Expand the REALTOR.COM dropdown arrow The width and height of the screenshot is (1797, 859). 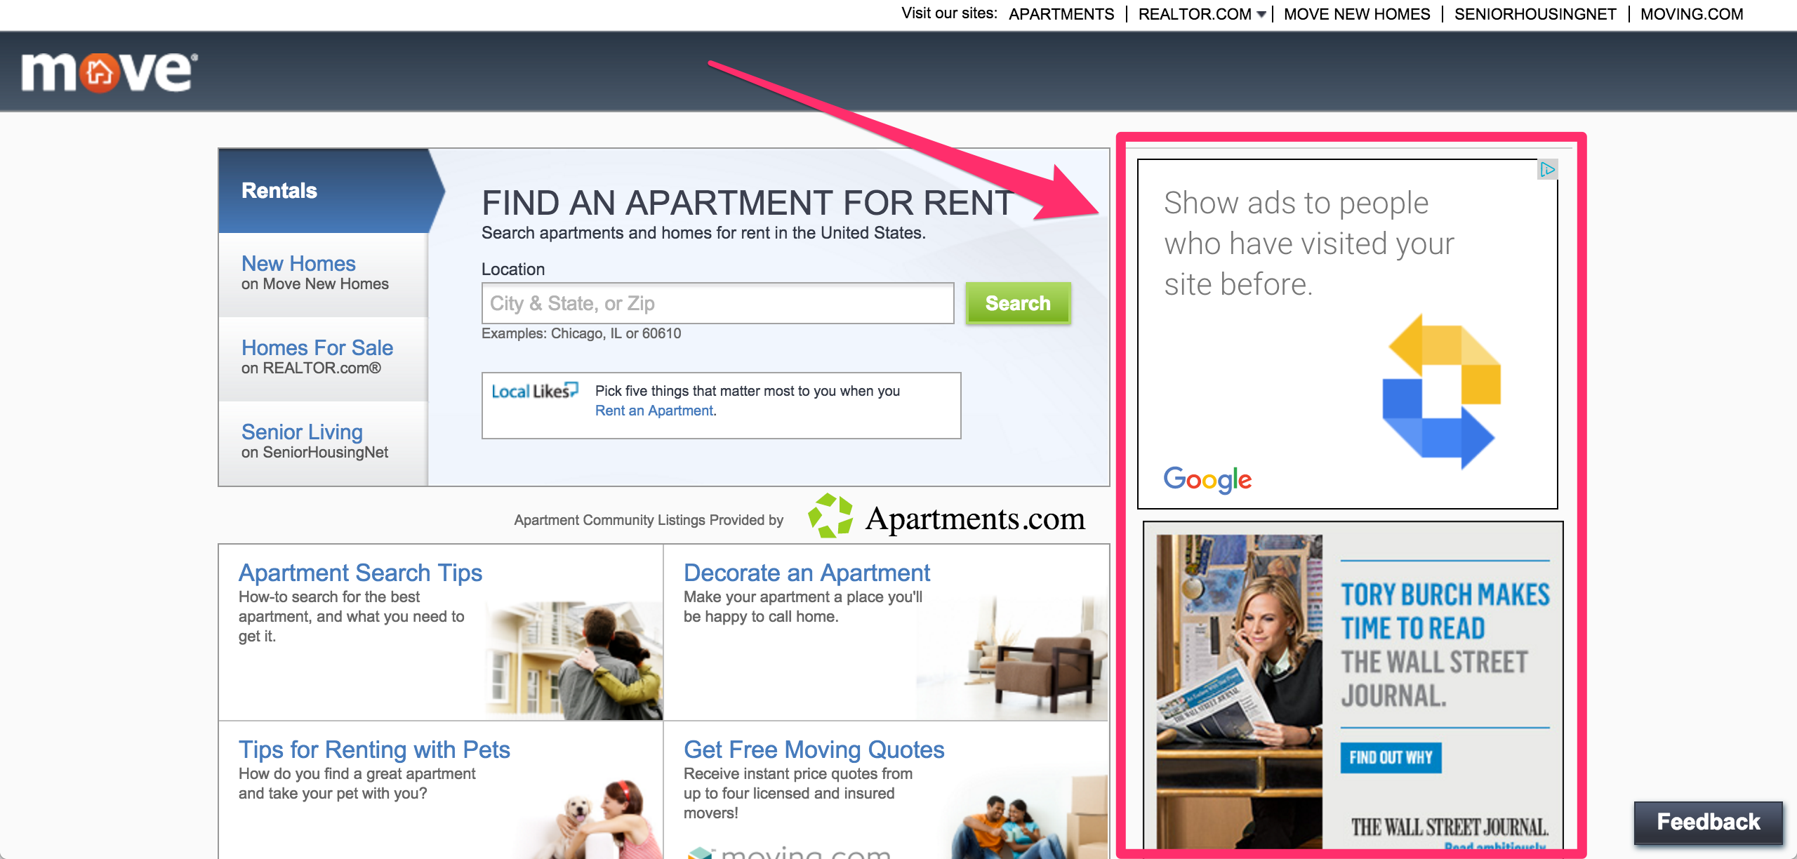click(1261, 15)
